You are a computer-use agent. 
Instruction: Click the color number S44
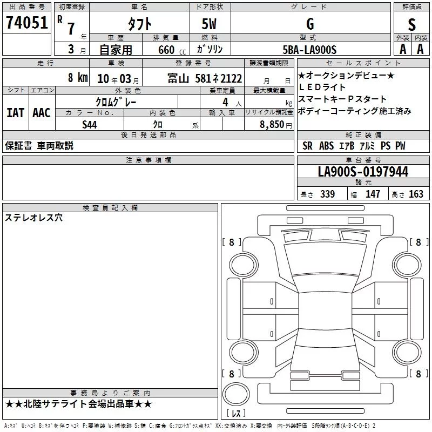point(90,124)
